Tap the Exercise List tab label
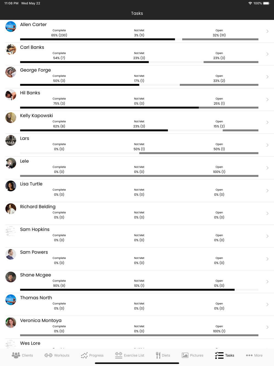Screen dimensions: 274x366 click(x=134, y=355)
